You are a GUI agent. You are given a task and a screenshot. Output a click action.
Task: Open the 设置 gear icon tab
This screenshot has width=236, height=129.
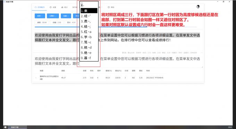tap(53, 7)
